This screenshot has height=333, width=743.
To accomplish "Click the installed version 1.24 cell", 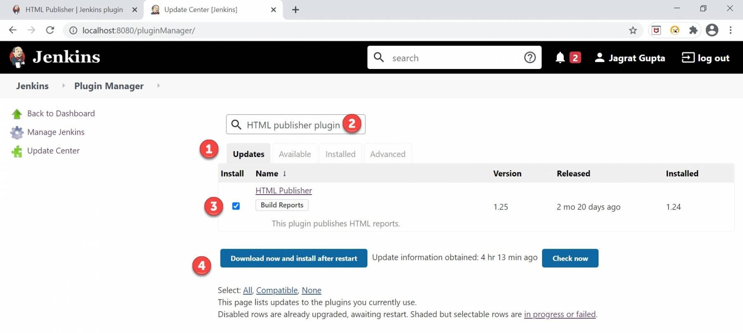I will pos(673,207).
